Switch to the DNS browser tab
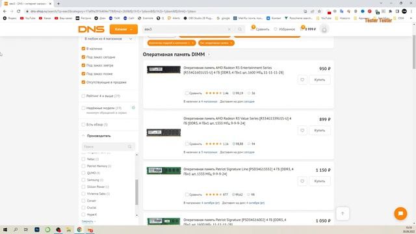 coord(27,3)
